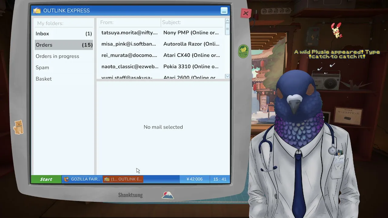Select the Pokia 3310 order subject
The height and width of the screenshot is (218, 388).
coord(191,67)
